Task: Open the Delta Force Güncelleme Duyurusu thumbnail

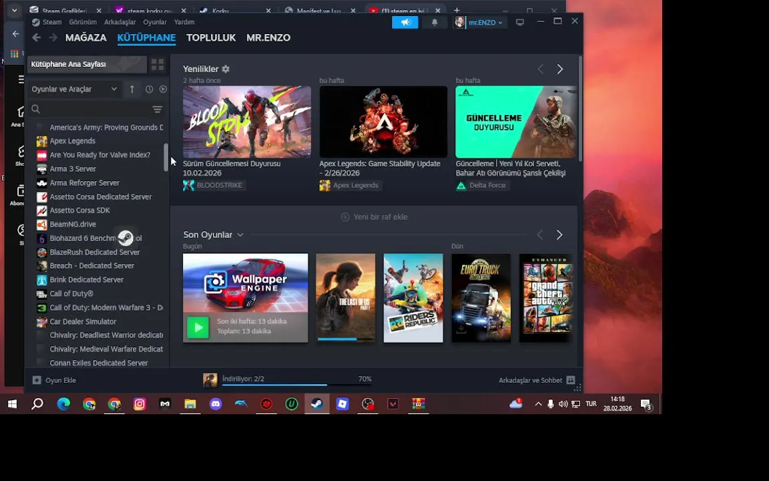Action: (x=516, y=122)
